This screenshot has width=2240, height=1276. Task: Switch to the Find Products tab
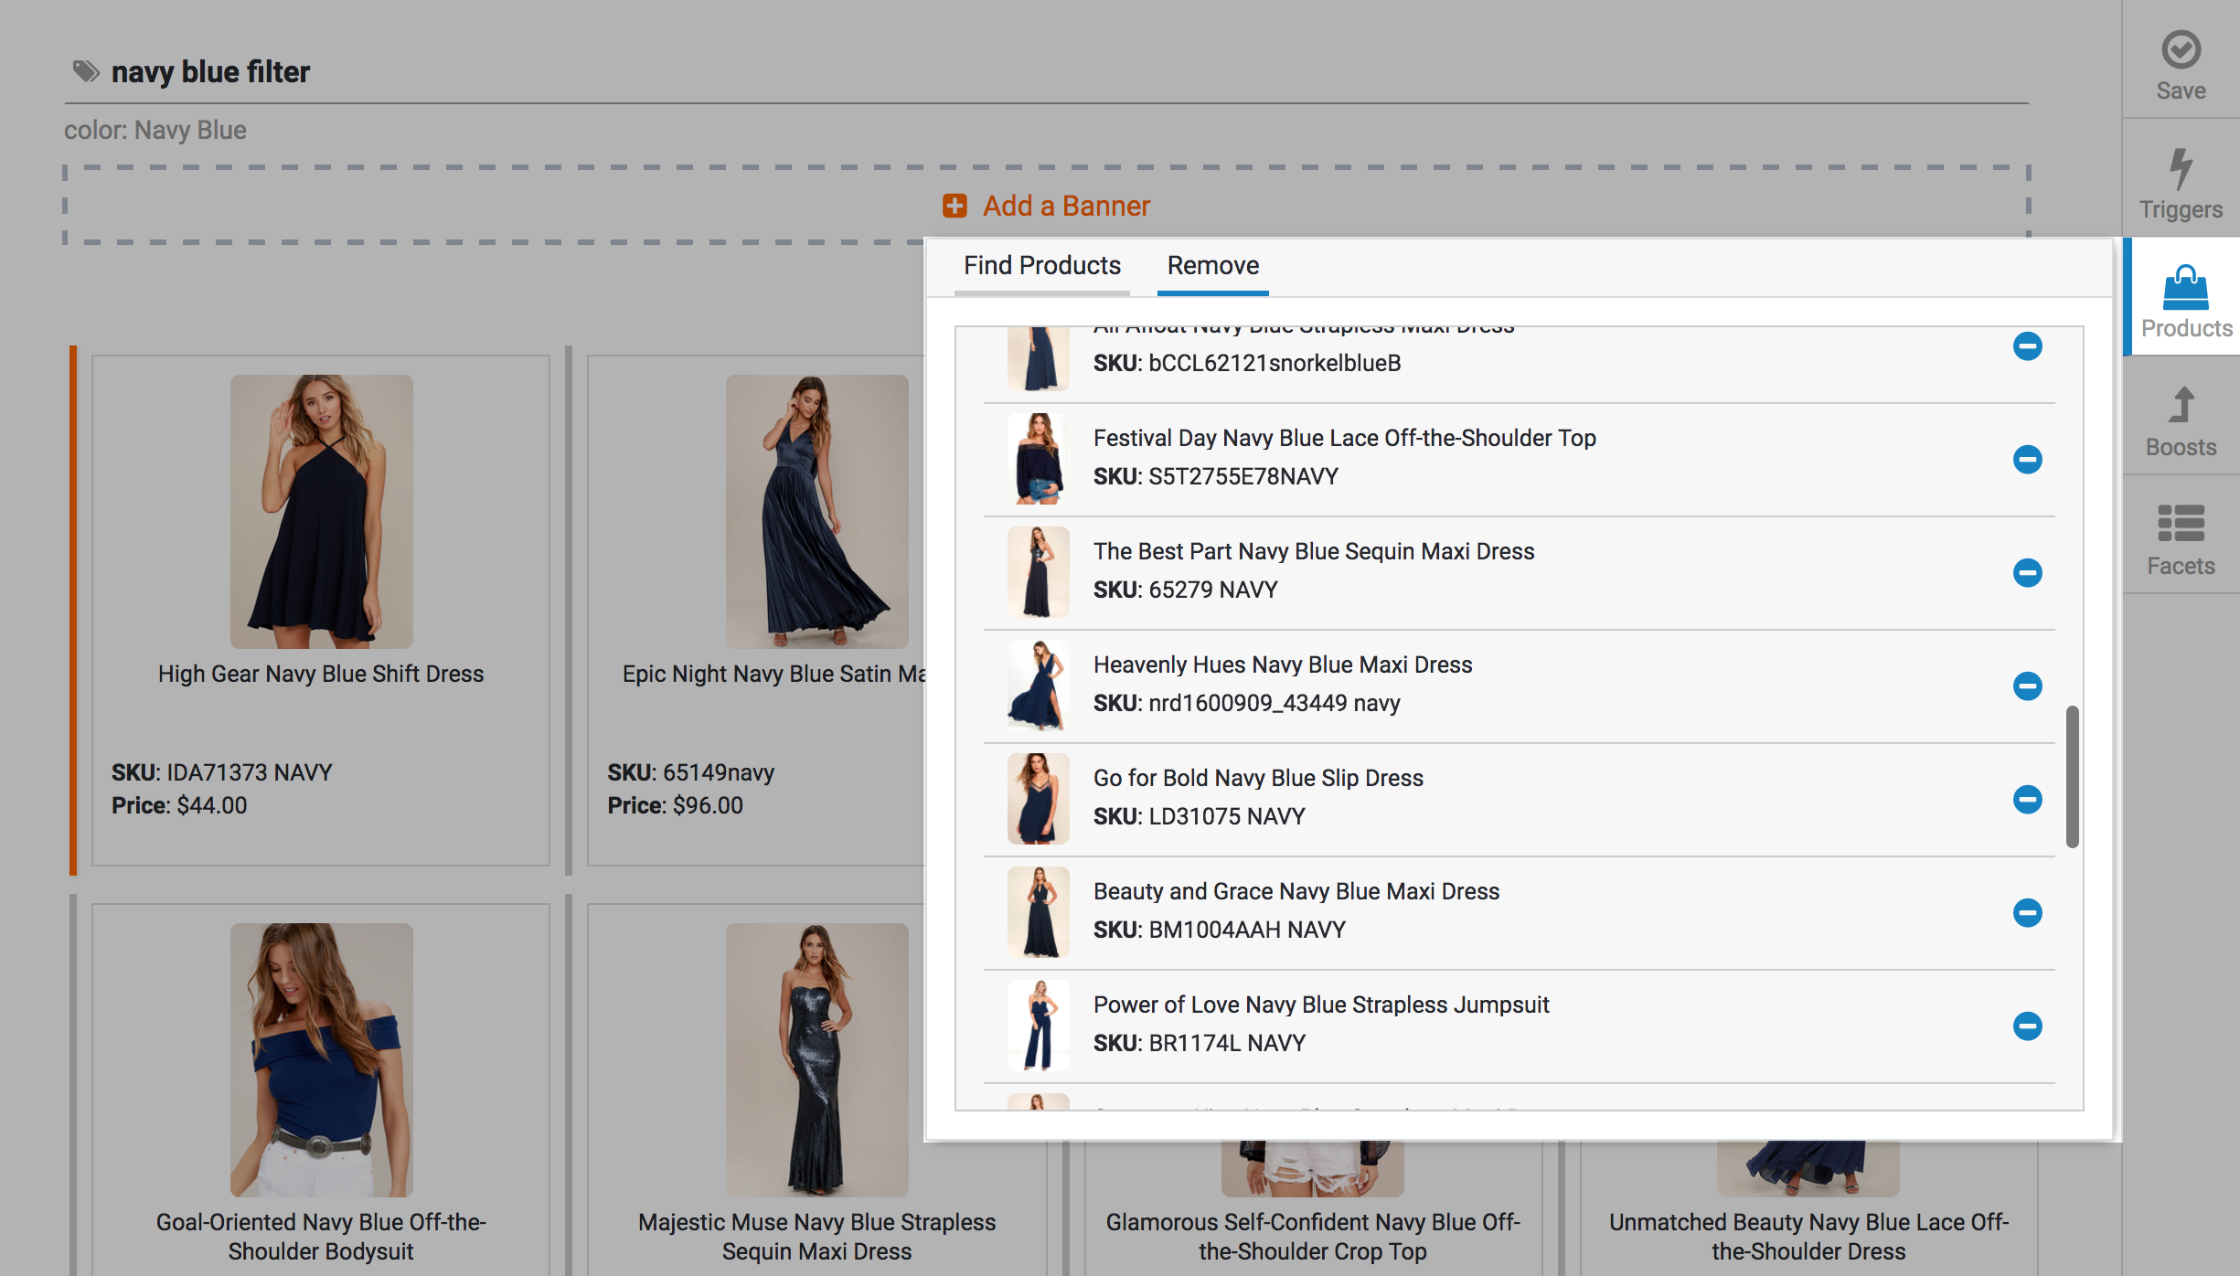click(x=1042, y=266)
